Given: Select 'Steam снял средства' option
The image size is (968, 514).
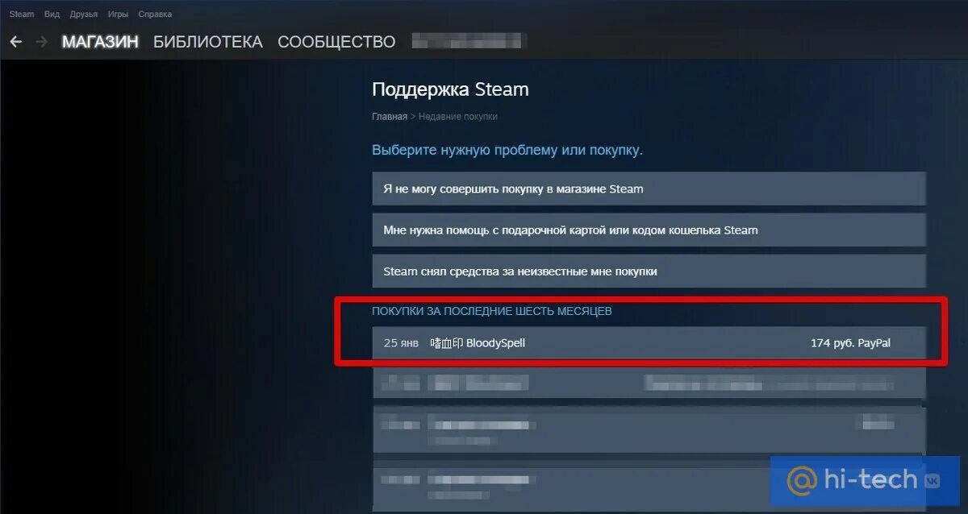Looking at the screenshot, I should pos(649,272).
